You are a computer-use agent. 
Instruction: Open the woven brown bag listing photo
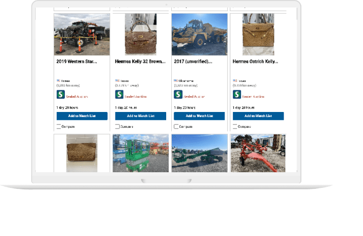coord(82,153)
